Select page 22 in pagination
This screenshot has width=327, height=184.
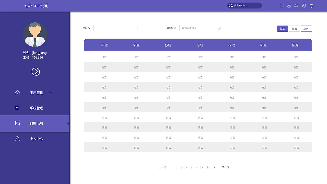(x=202, y=168)
